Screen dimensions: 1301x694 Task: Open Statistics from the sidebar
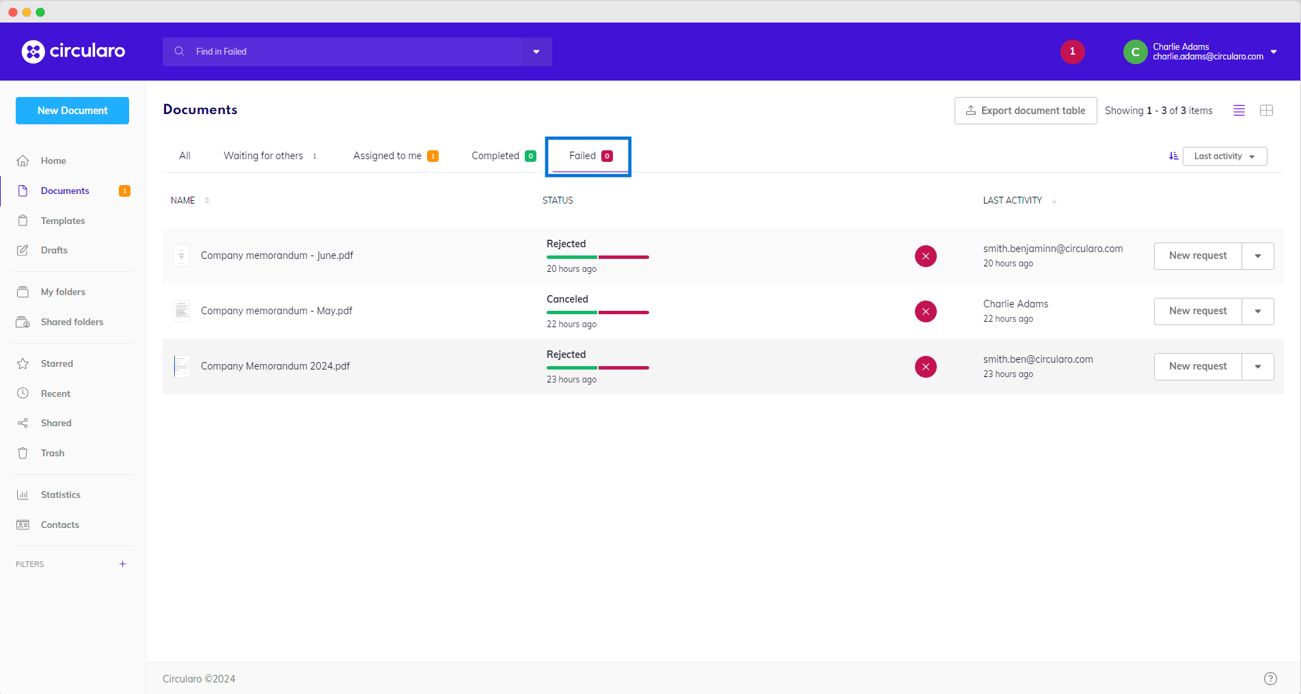60,495
